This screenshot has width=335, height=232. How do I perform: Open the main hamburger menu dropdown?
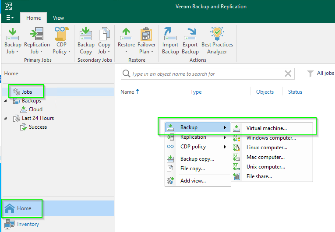[10, 18]
